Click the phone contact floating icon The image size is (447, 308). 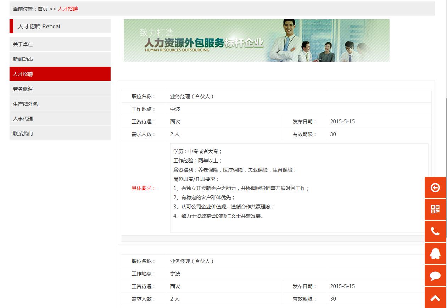[435, 231]
